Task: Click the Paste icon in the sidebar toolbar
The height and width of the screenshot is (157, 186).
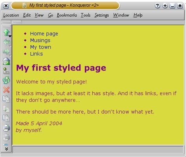Action: point(6,118)
